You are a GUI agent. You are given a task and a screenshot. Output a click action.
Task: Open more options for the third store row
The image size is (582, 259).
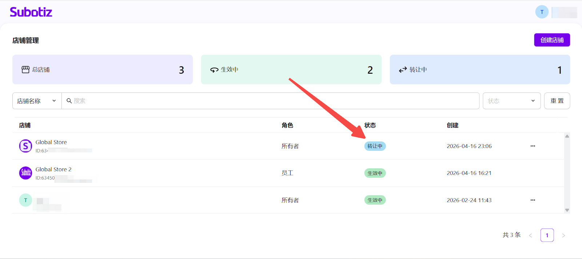pyautogui.click(x=533, y=200)
